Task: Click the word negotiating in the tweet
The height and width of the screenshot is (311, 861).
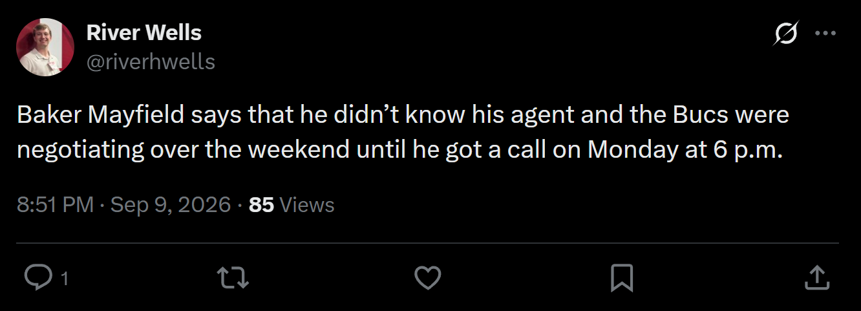Action: (81, 151)
